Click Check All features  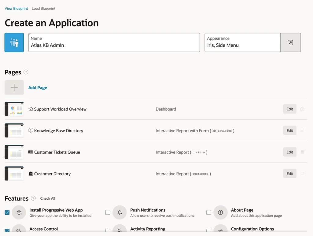click(x=48, y=198)
